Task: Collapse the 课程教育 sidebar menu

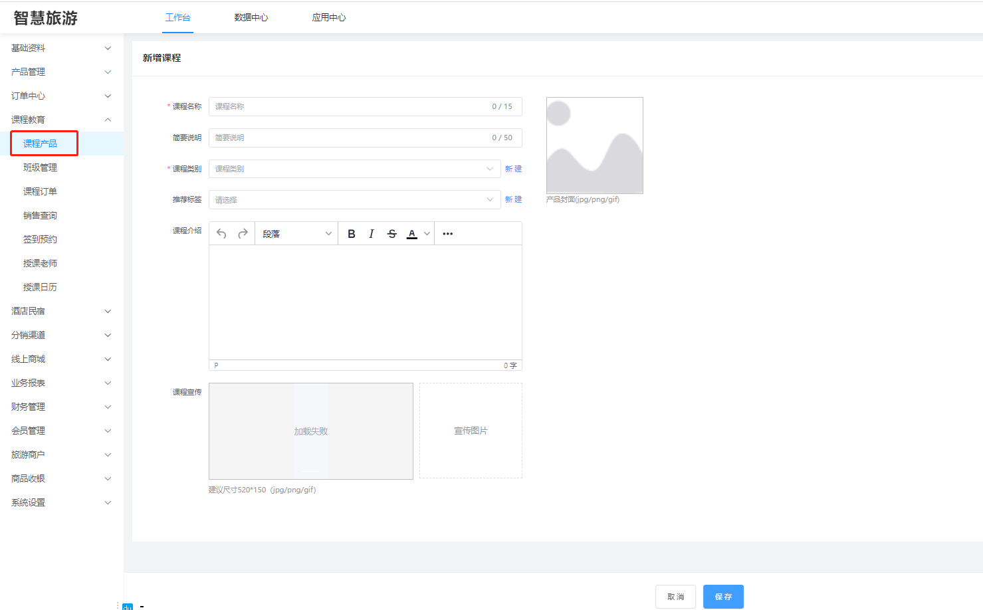Action: tap(61, 120)
